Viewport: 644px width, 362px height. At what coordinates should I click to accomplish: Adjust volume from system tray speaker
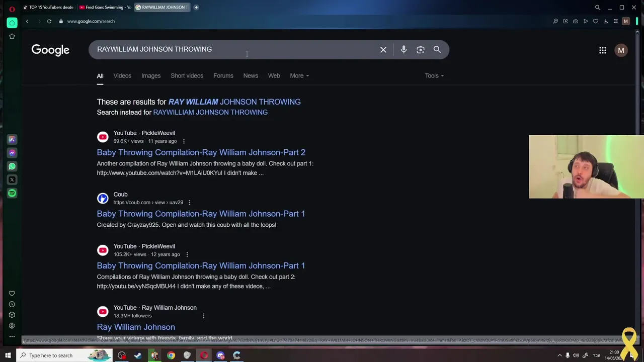click(576, 355)
